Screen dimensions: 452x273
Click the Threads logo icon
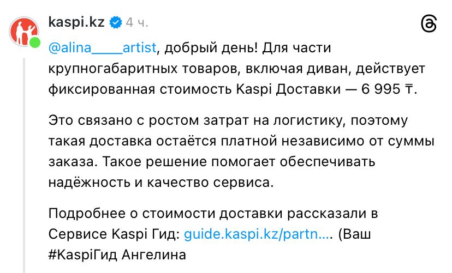429,25
